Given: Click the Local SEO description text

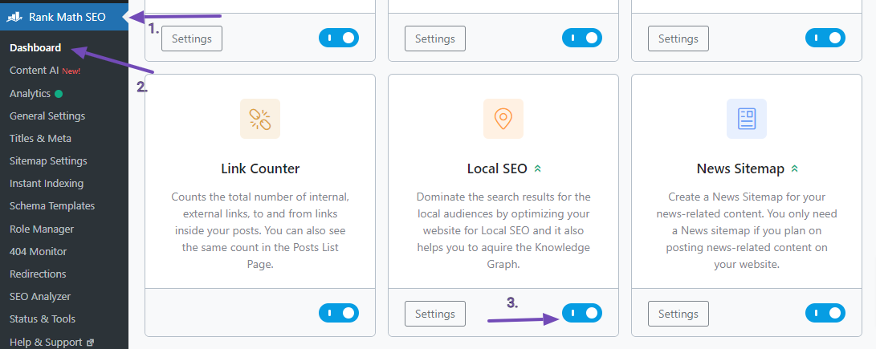Looking at the screenshot, I should pyautogui.click(x=503, y=230).
